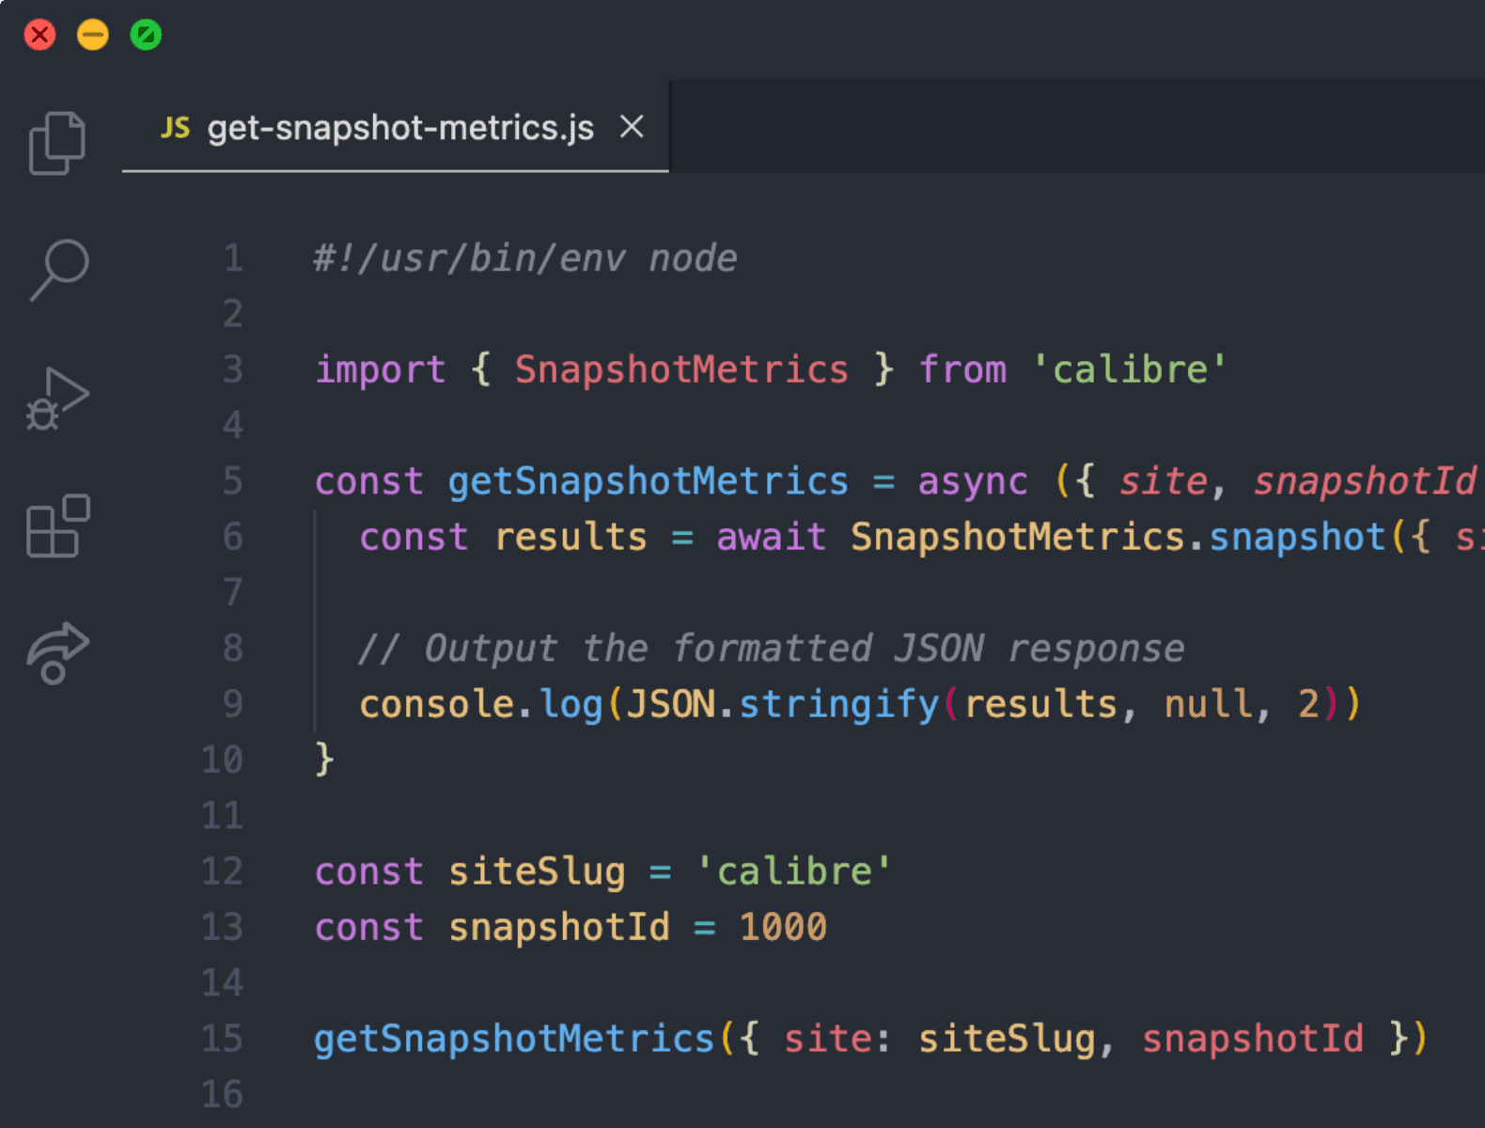Click line number 12 in the gutter
This screenshot has height=1128, width=1485.
pos(222,871)
